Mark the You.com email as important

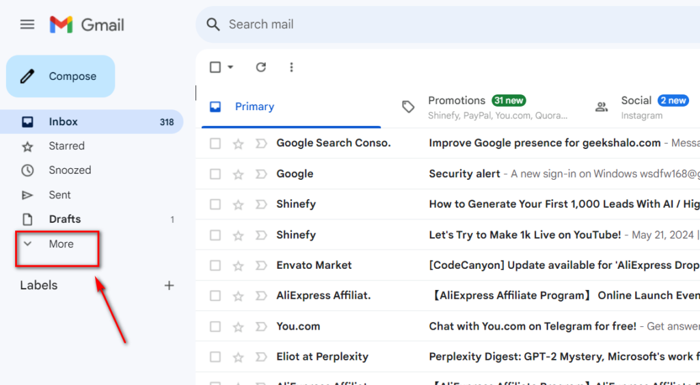260,326
